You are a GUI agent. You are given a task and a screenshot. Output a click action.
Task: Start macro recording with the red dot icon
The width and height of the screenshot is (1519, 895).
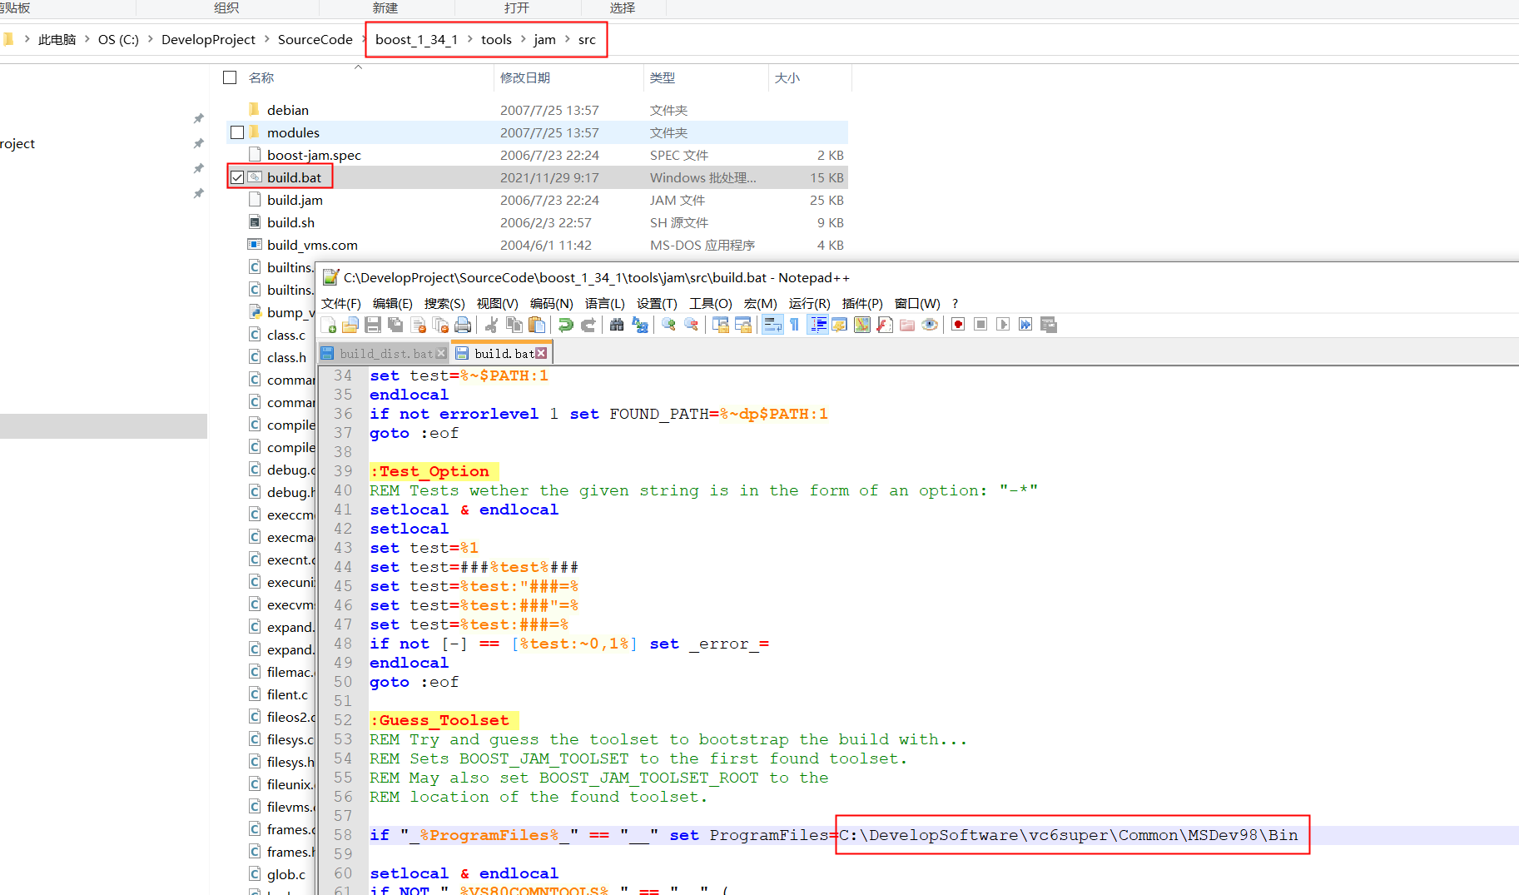958,325
